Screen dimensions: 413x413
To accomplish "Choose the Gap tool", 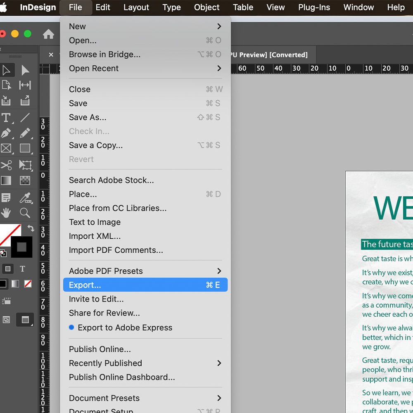I will tap(25, 85).
